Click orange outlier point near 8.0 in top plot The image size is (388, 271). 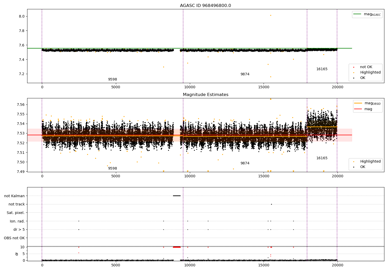coord(271,15)
